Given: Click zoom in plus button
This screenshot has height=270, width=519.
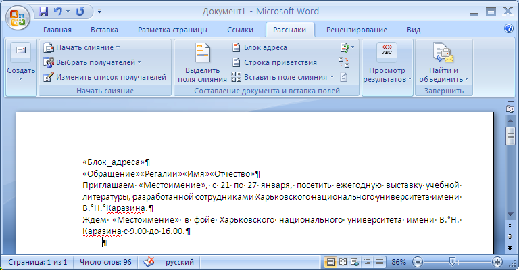Looking at the screenshot, I should 497,262.
